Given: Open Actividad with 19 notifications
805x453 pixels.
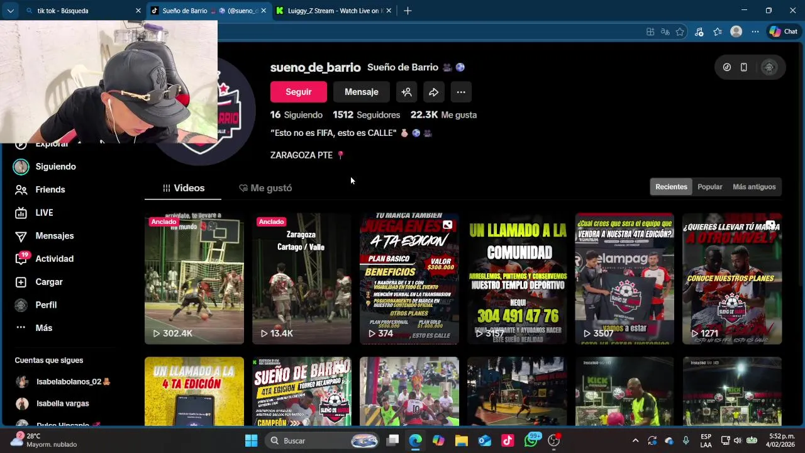Looking at the screenshot, I should pos(44,259).
